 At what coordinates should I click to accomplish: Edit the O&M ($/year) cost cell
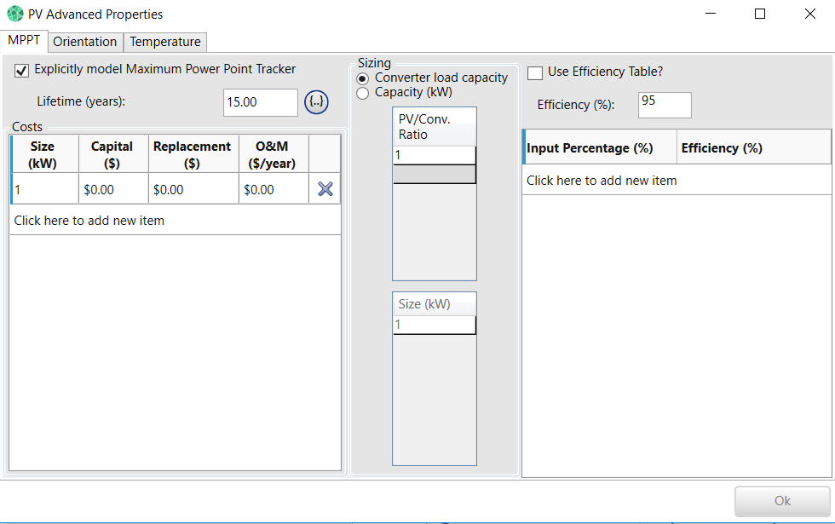pyautogui.click(x=273, y=190)
